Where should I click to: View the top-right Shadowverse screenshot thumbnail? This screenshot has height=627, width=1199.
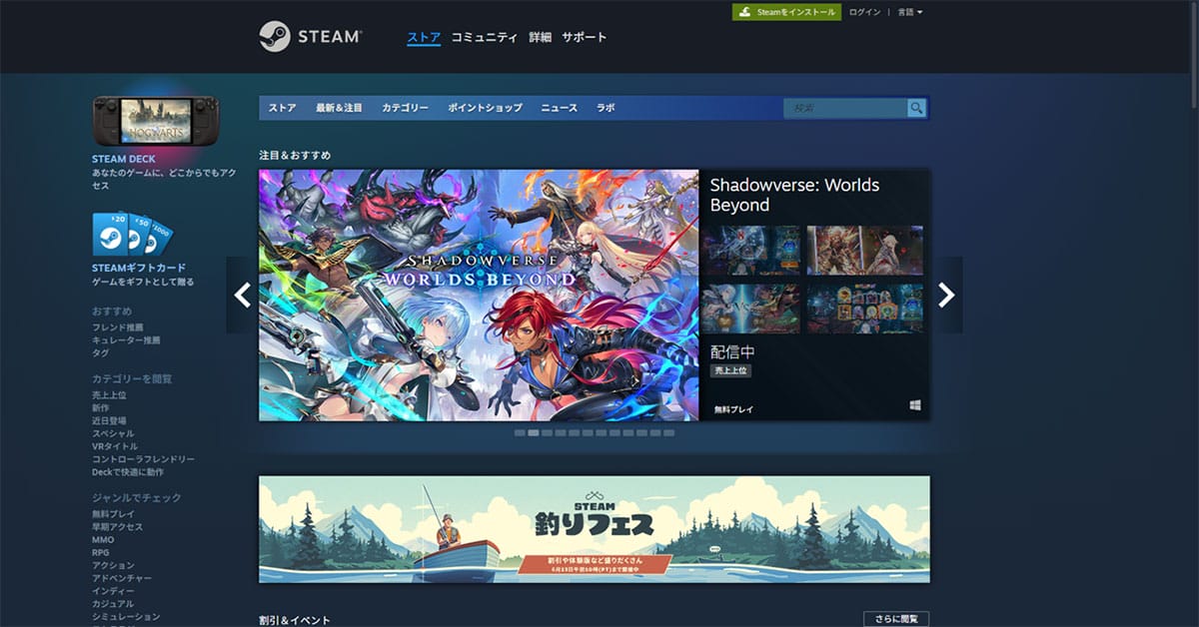(864, 250)
